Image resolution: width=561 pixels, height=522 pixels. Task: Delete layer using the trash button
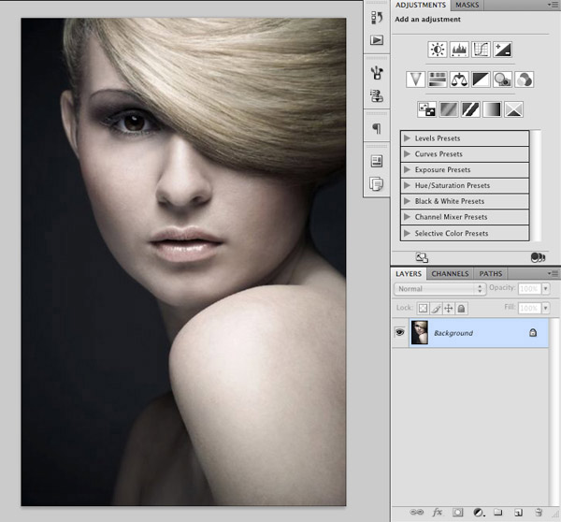coord(538,512)
